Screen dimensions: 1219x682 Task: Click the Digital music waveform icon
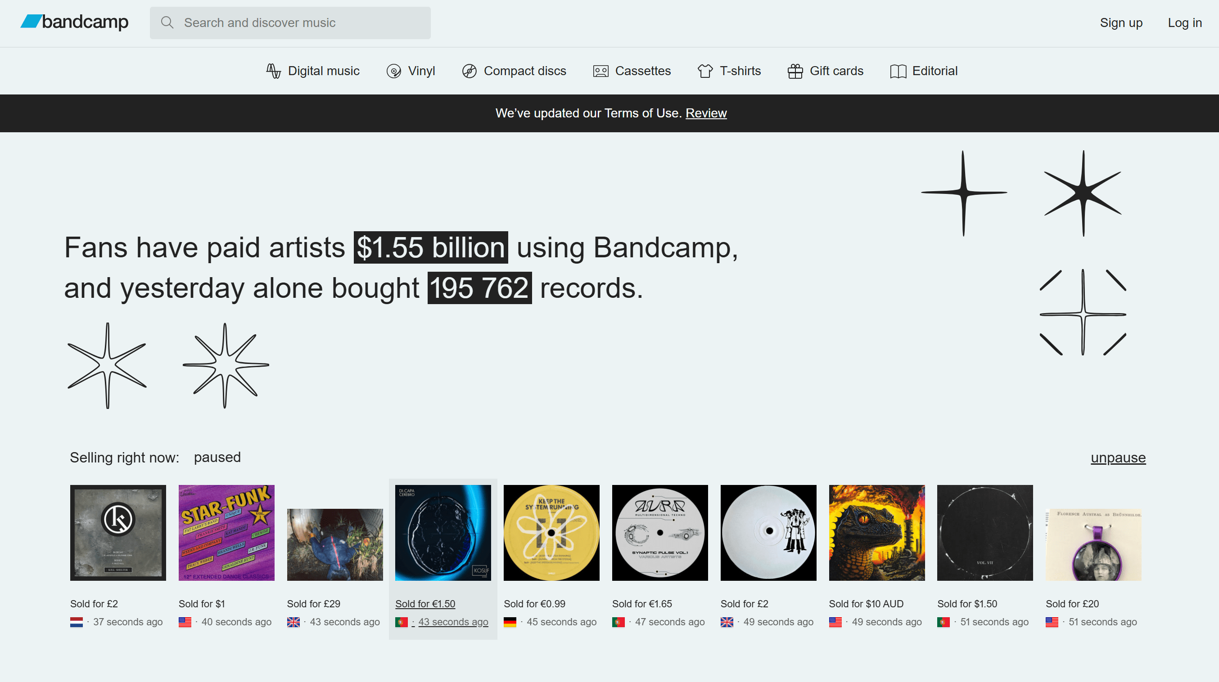tap(273, 71)
